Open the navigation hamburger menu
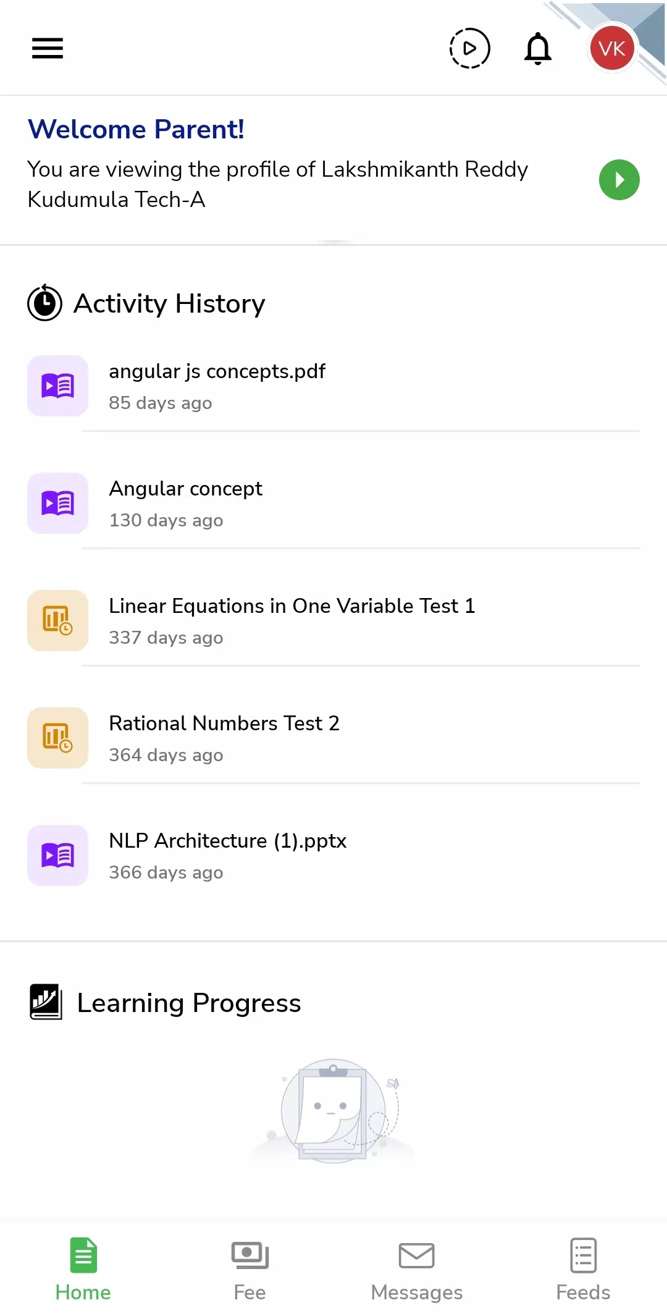Viewport: 667px width, 1316px height. [x=47, y=48]
